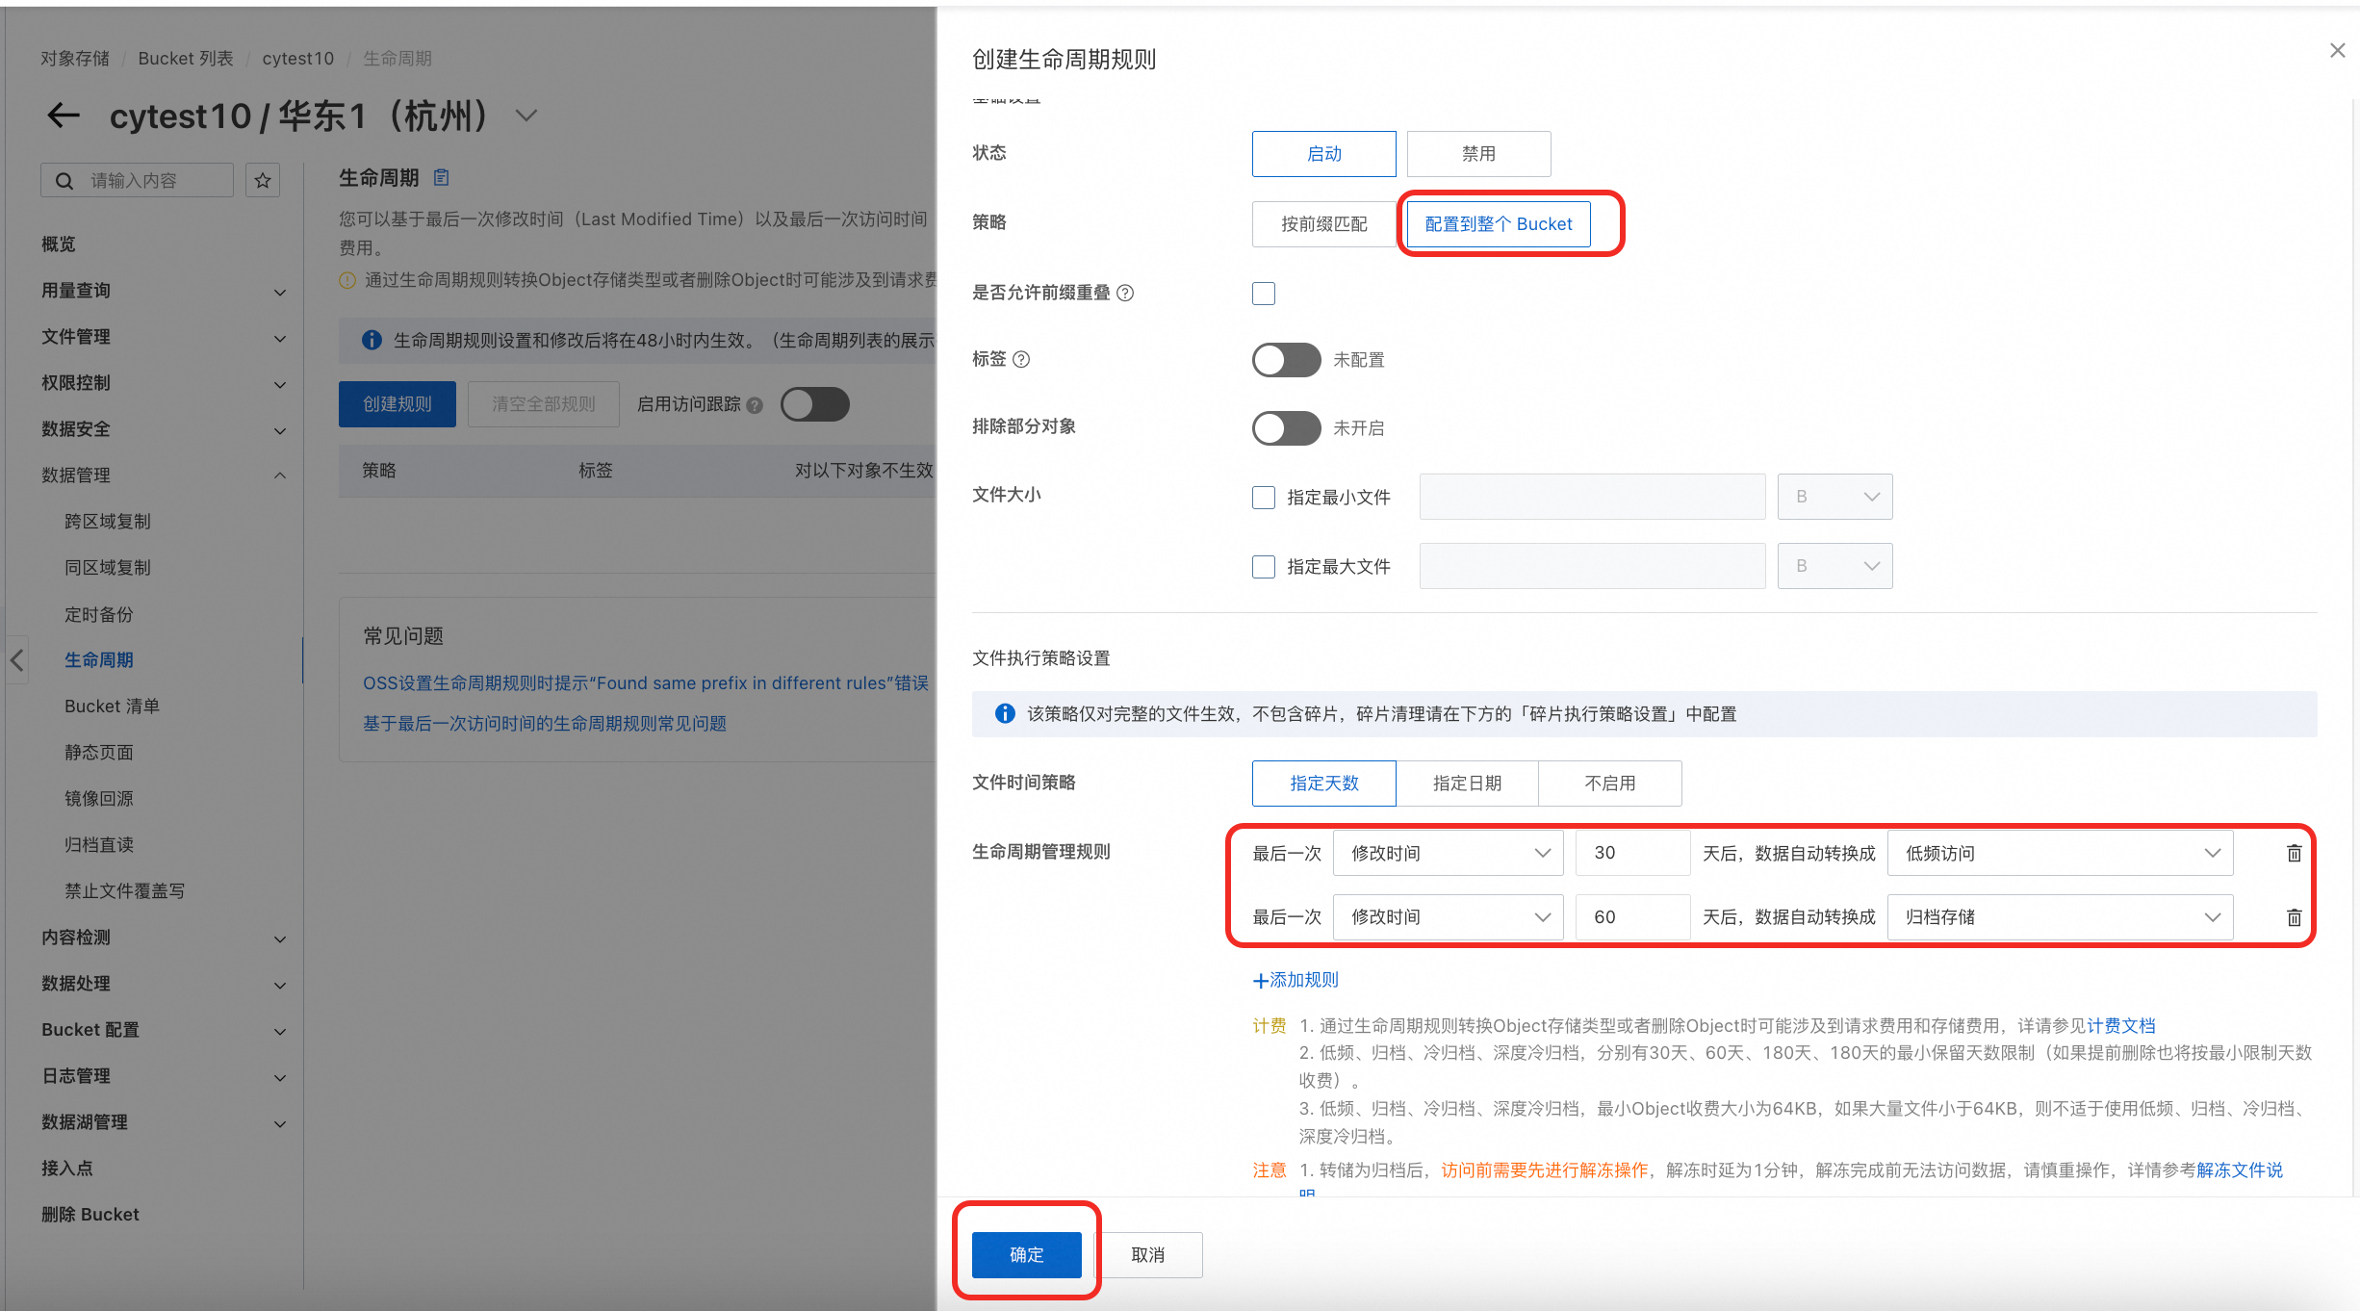Switch to 不启用 tab
Screen dimensions: 2360x1311
tap(1610, 784)
